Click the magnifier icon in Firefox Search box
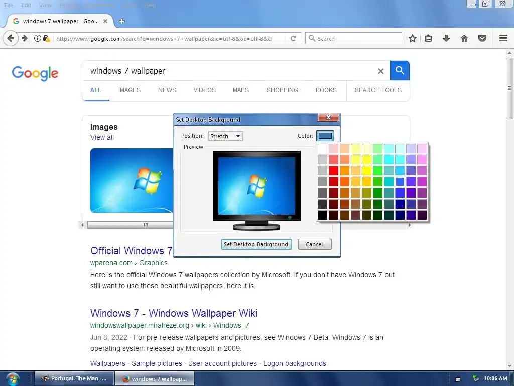The height and width of the screenshot is (386, 514). tap(312, 38)
